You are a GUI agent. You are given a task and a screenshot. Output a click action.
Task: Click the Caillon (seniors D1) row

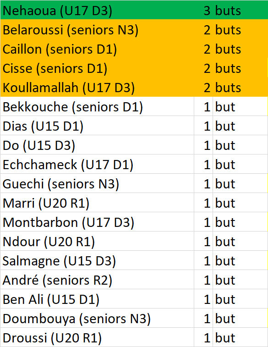coord(134,49)
